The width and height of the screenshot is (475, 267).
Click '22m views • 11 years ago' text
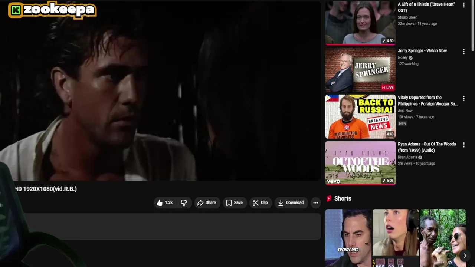tap(417, 24)
